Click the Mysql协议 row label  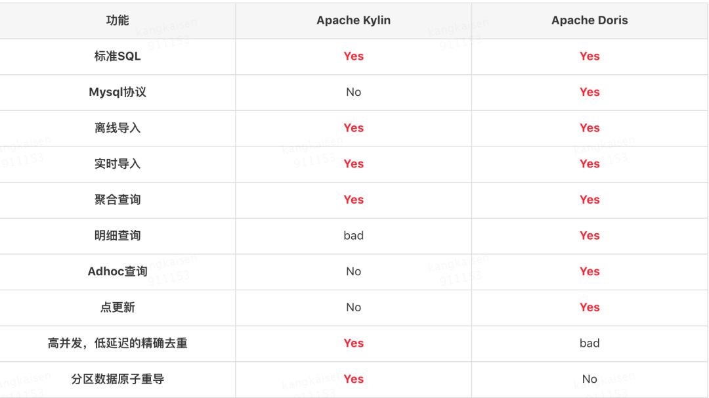pos(118,92)
